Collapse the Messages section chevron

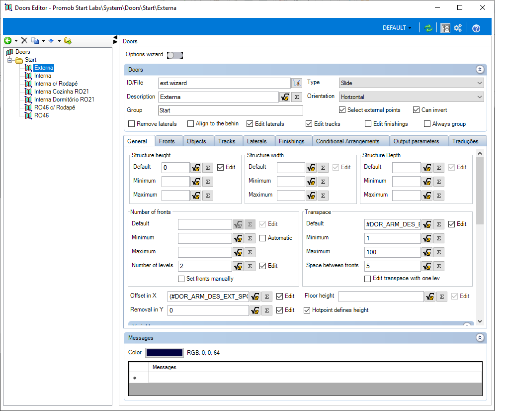point(480,338)
